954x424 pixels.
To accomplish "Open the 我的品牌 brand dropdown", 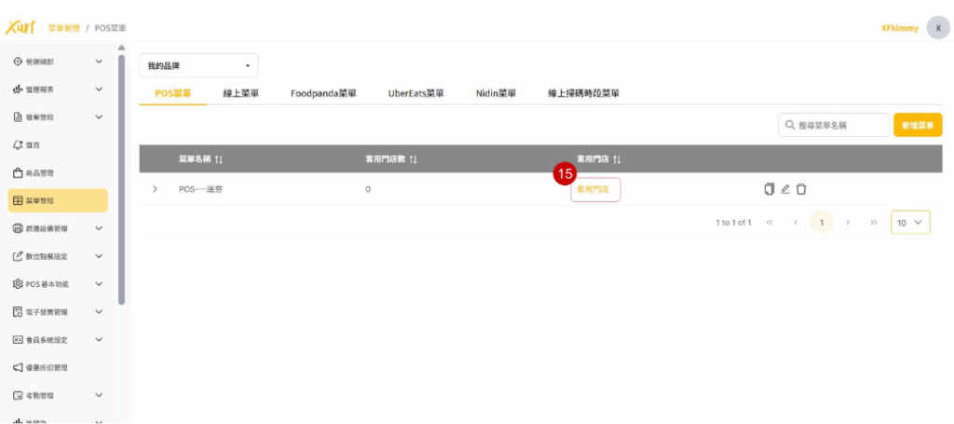I will tap(198, 66).
